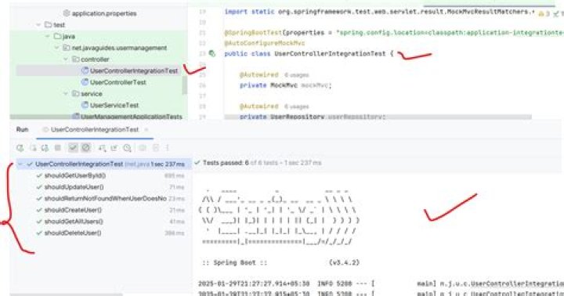
Task: Click the UserControllerTest class icon in project tree
Action: coord(85,82)
